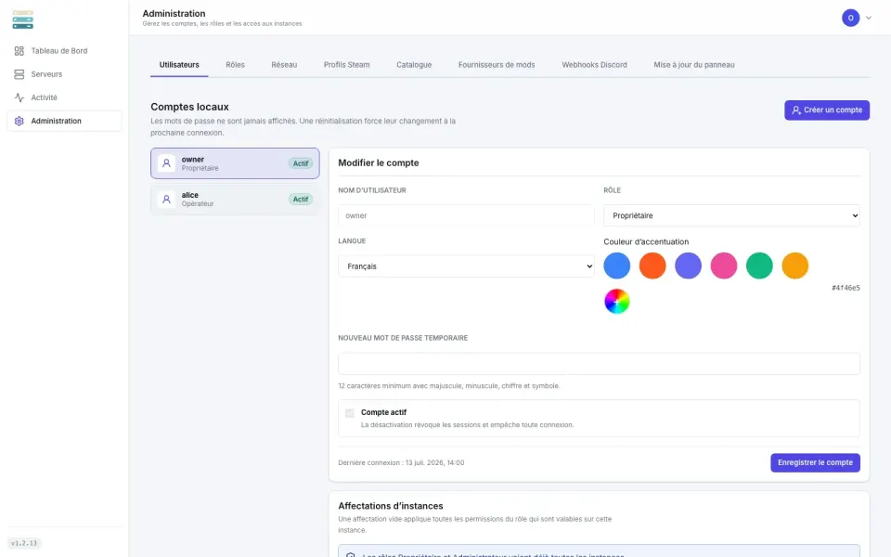Open the Catalogue tab
Image resolution: width=891 pixels, height=557 pixels.
pyautogui.click(x=414, y=65)
